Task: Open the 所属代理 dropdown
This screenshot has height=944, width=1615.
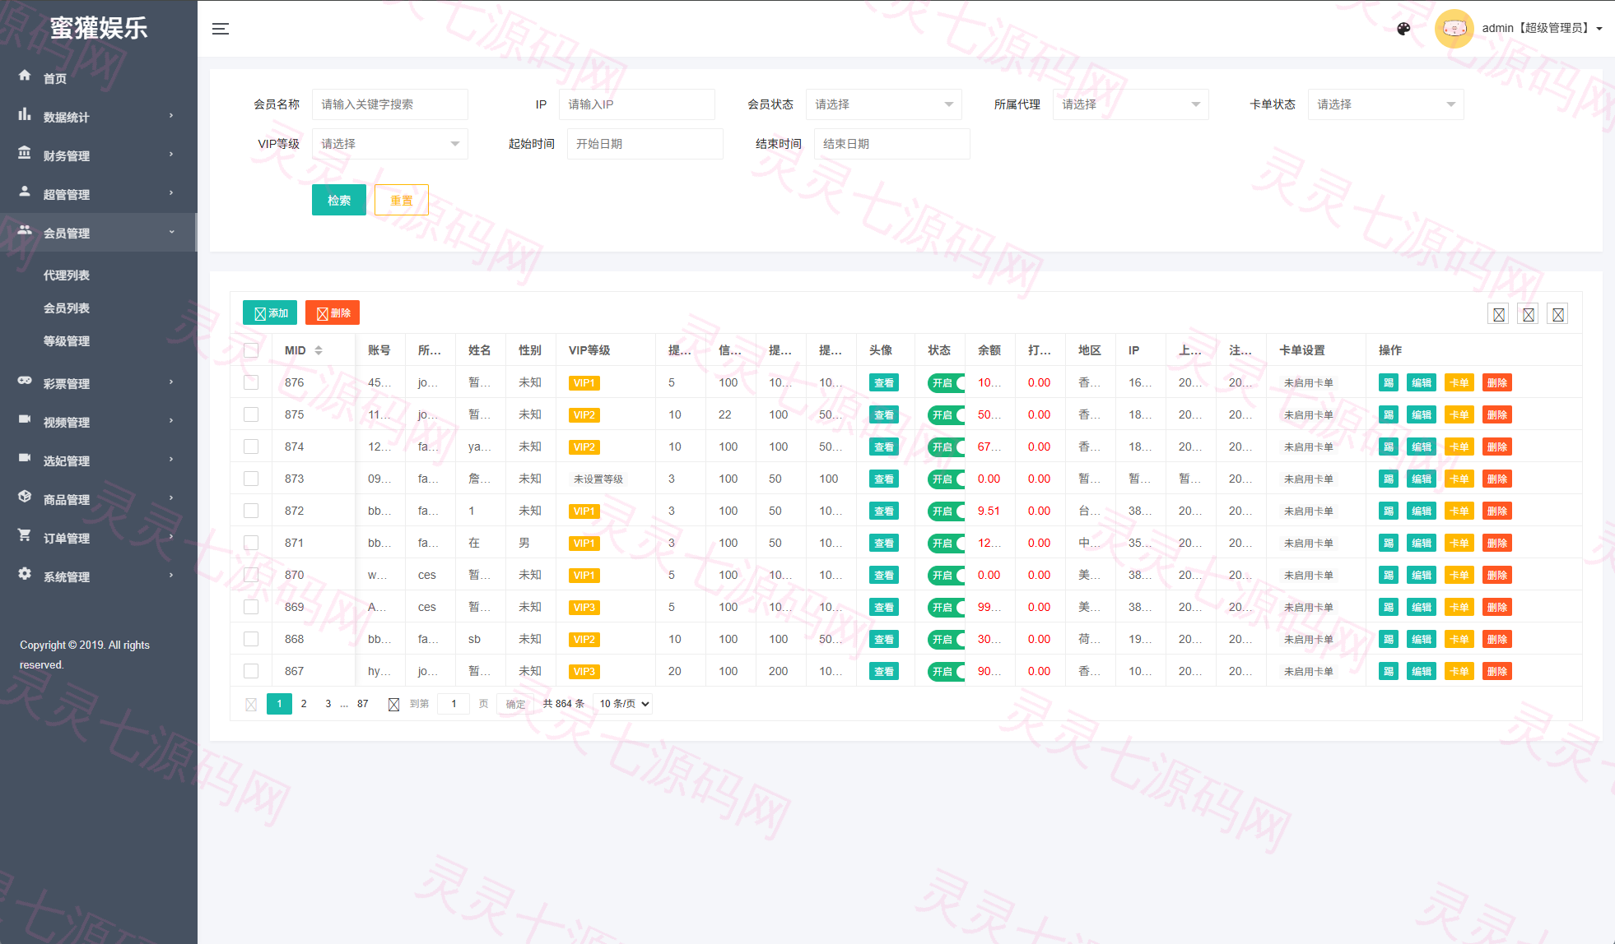Action: pos(1130,104)
